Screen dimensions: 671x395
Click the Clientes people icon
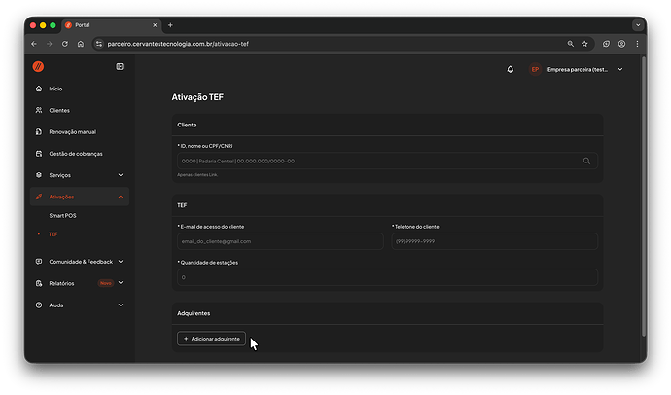tap(39, 110)
